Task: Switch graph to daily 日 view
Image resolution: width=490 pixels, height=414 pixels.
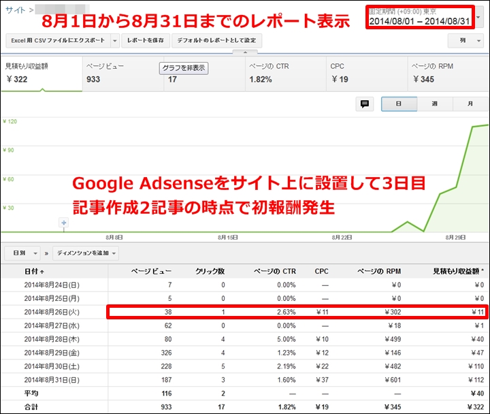Action: (x=399, y=103)
